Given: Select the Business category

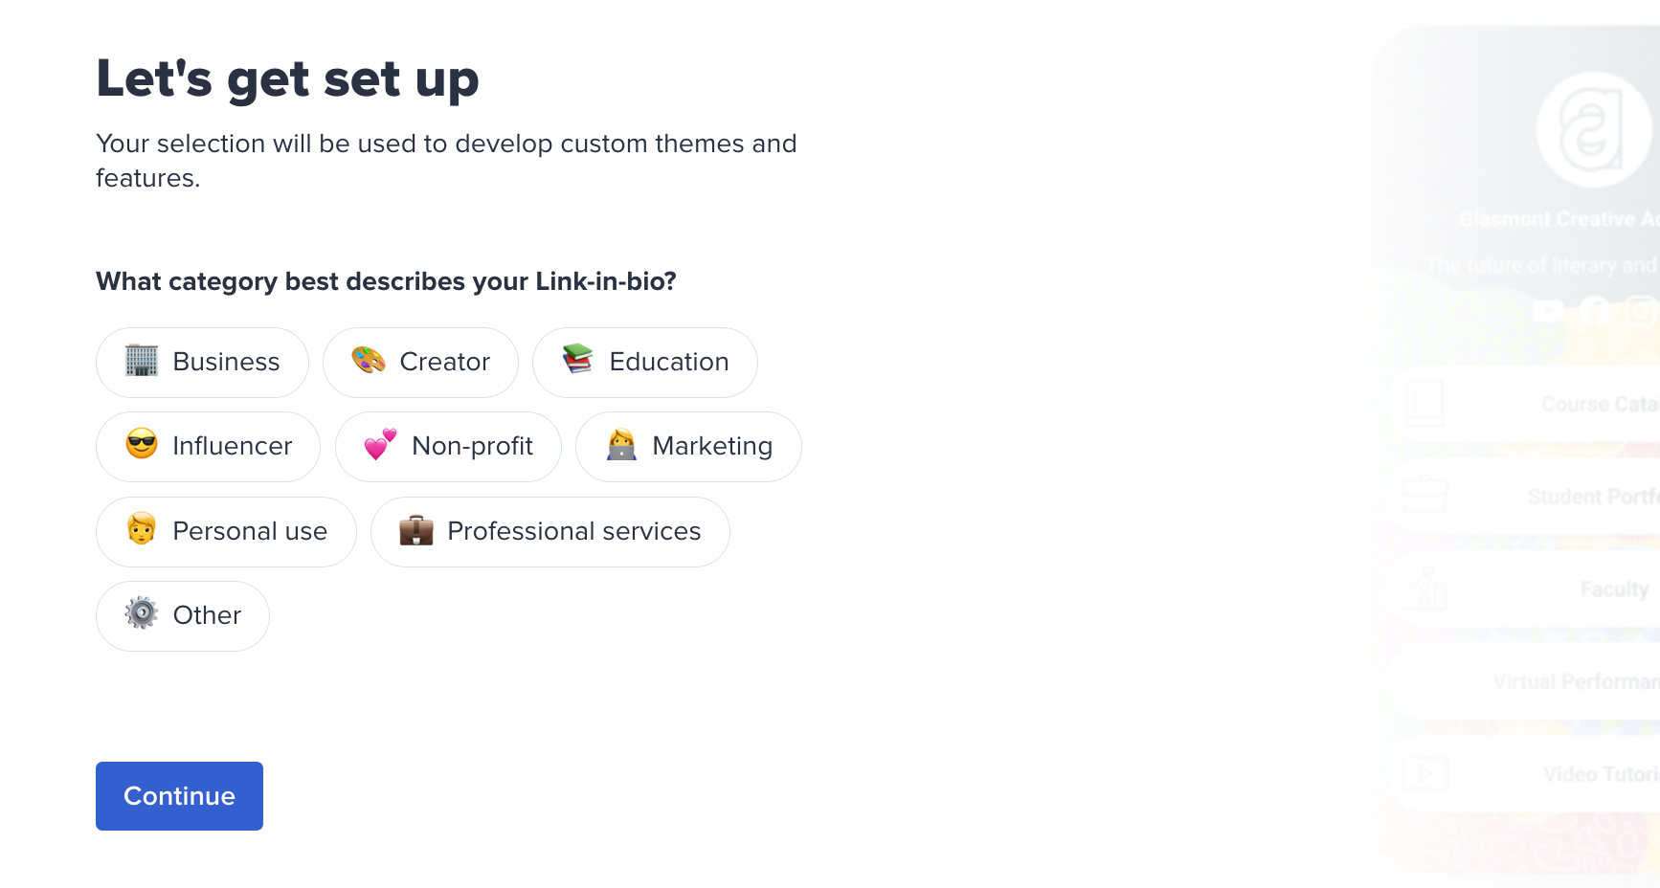Looking at the screenshot, I should [x=202, y=362].
